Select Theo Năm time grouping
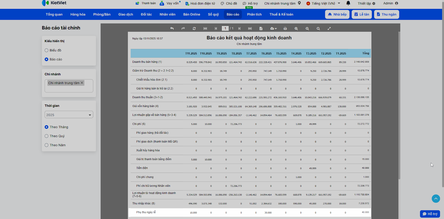This screenshot has height=219, width=444. (x=47, y=145)
